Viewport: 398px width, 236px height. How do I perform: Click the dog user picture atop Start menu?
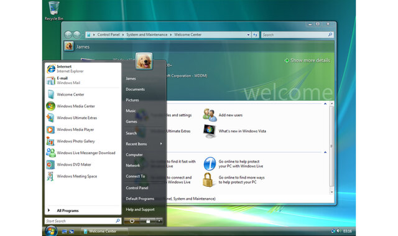(144, 61)
